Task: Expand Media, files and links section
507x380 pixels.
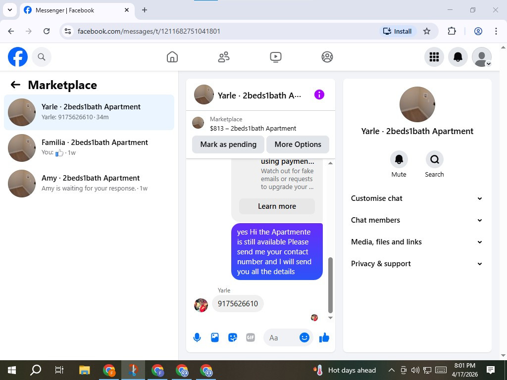Action: point(417,242)
